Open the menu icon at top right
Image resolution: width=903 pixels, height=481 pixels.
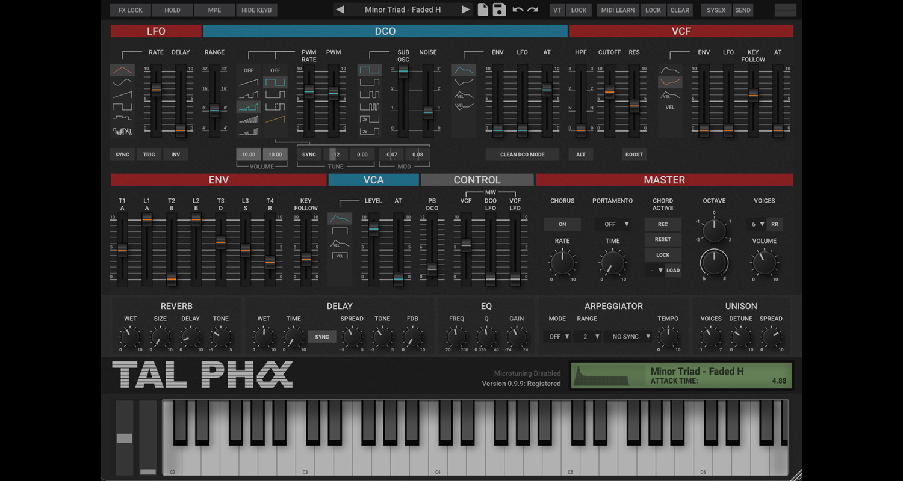[x=785, y=10]
